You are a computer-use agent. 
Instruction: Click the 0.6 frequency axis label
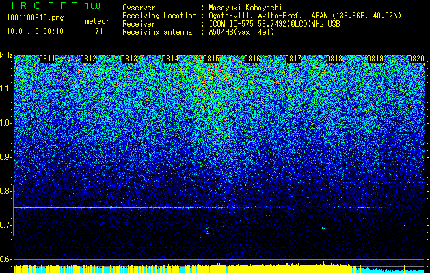click(x=6, y=259)
